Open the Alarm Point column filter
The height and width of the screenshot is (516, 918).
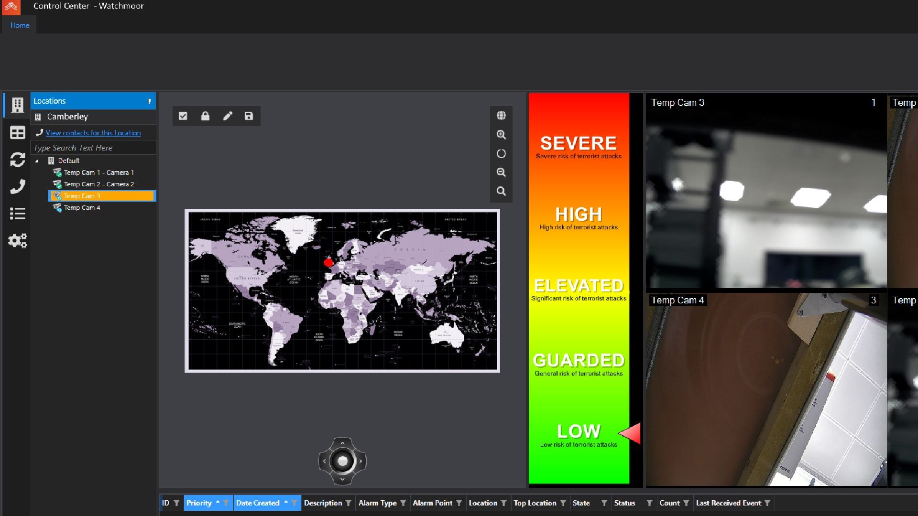(459, 503)
